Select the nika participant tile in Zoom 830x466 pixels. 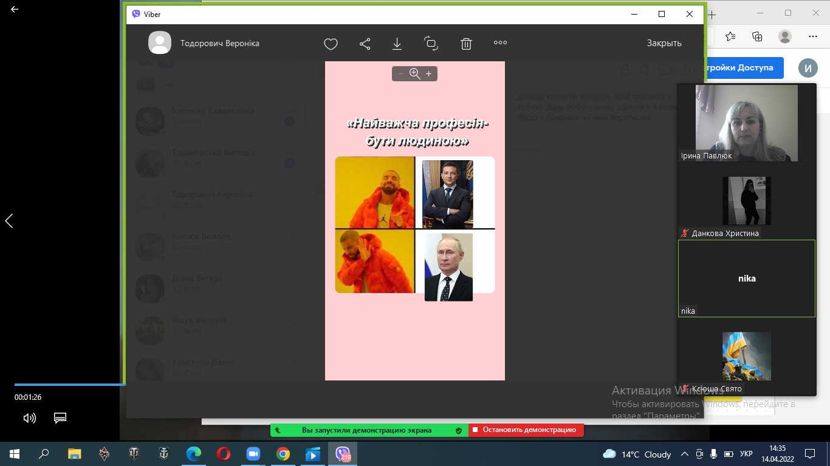click(746, 279)
